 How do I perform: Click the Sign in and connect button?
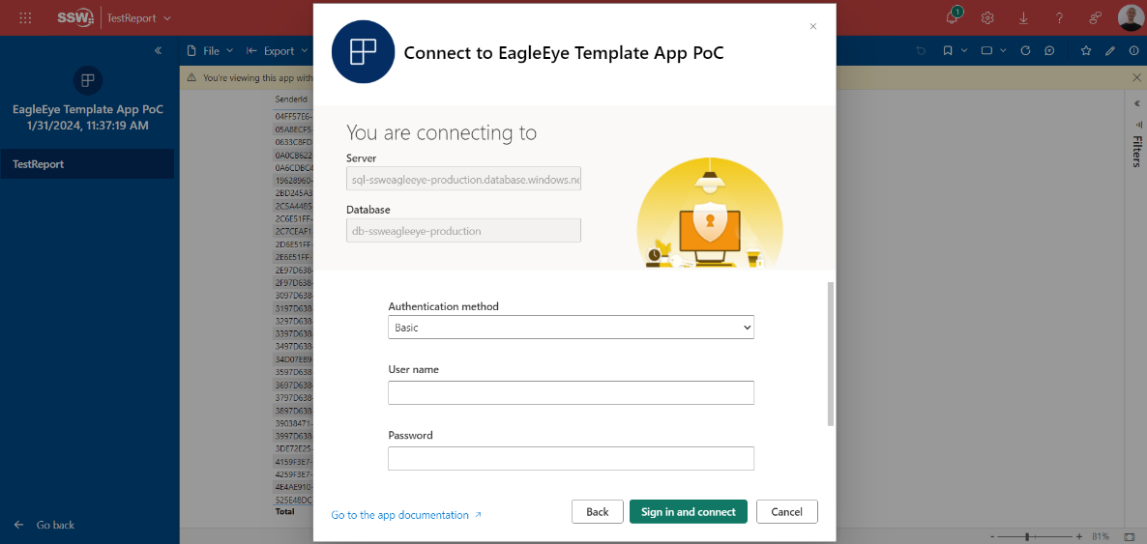coord(688,511)
